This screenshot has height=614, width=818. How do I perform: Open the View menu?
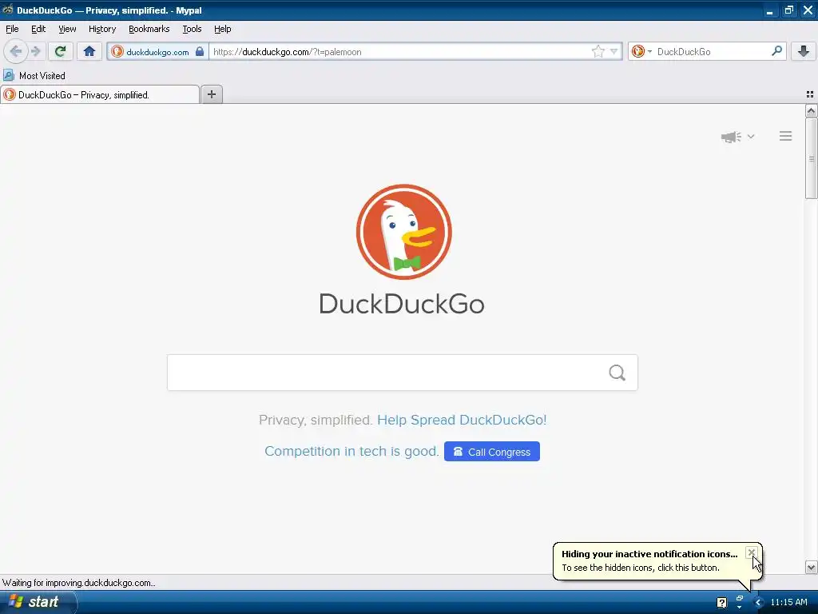point(67,30)
